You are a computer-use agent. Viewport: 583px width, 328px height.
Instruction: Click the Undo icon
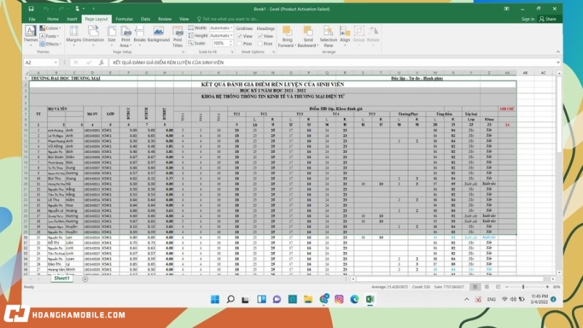[45, 9]
